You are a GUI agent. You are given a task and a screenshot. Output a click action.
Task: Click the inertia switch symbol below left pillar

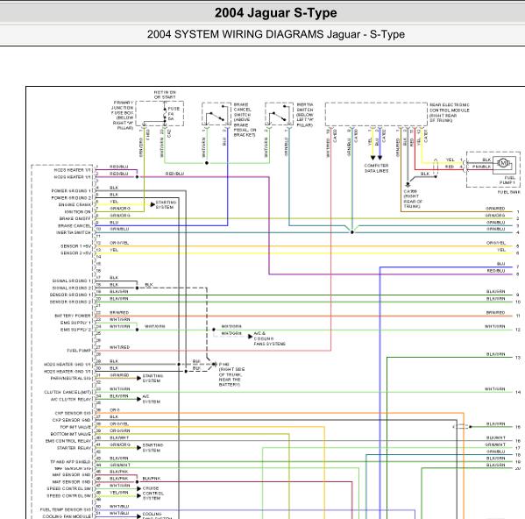[x=280, y=114]
